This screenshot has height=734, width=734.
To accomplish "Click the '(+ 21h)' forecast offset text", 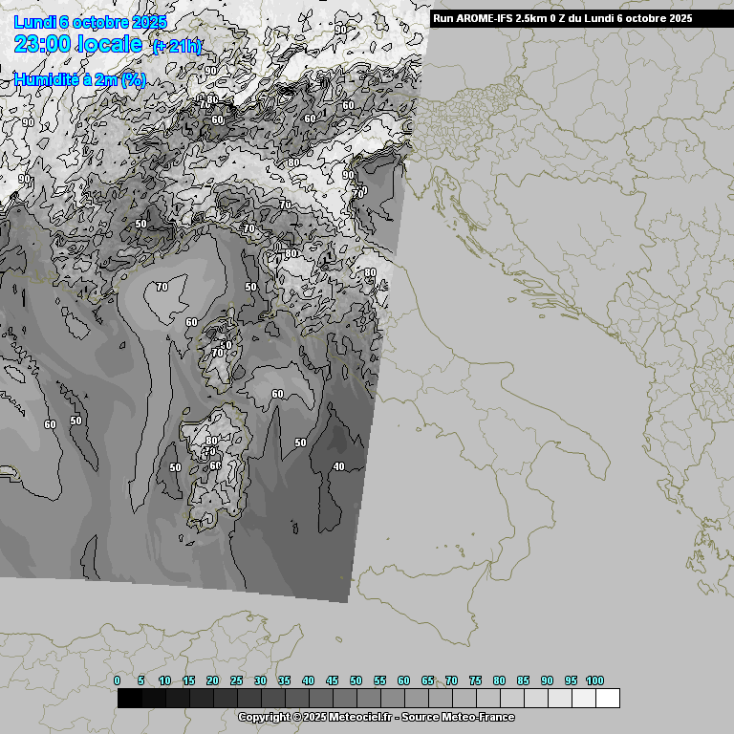I will pyautogui.click(x=177, y=46).
